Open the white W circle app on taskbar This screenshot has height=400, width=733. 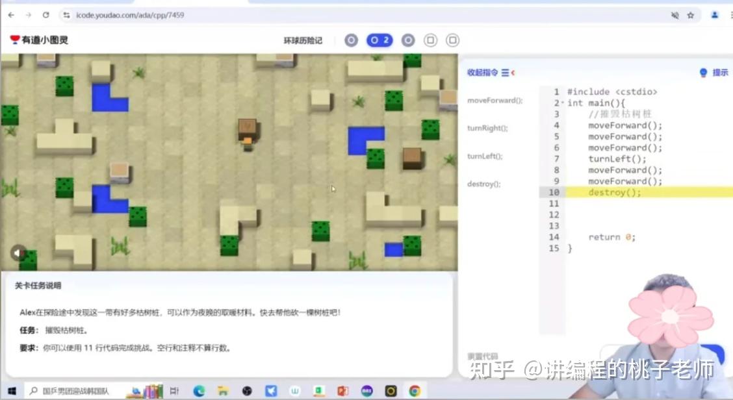click(295, 391)
